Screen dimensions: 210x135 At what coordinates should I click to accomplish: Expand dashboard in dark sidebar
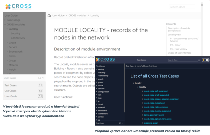click(x=97, y=111)
